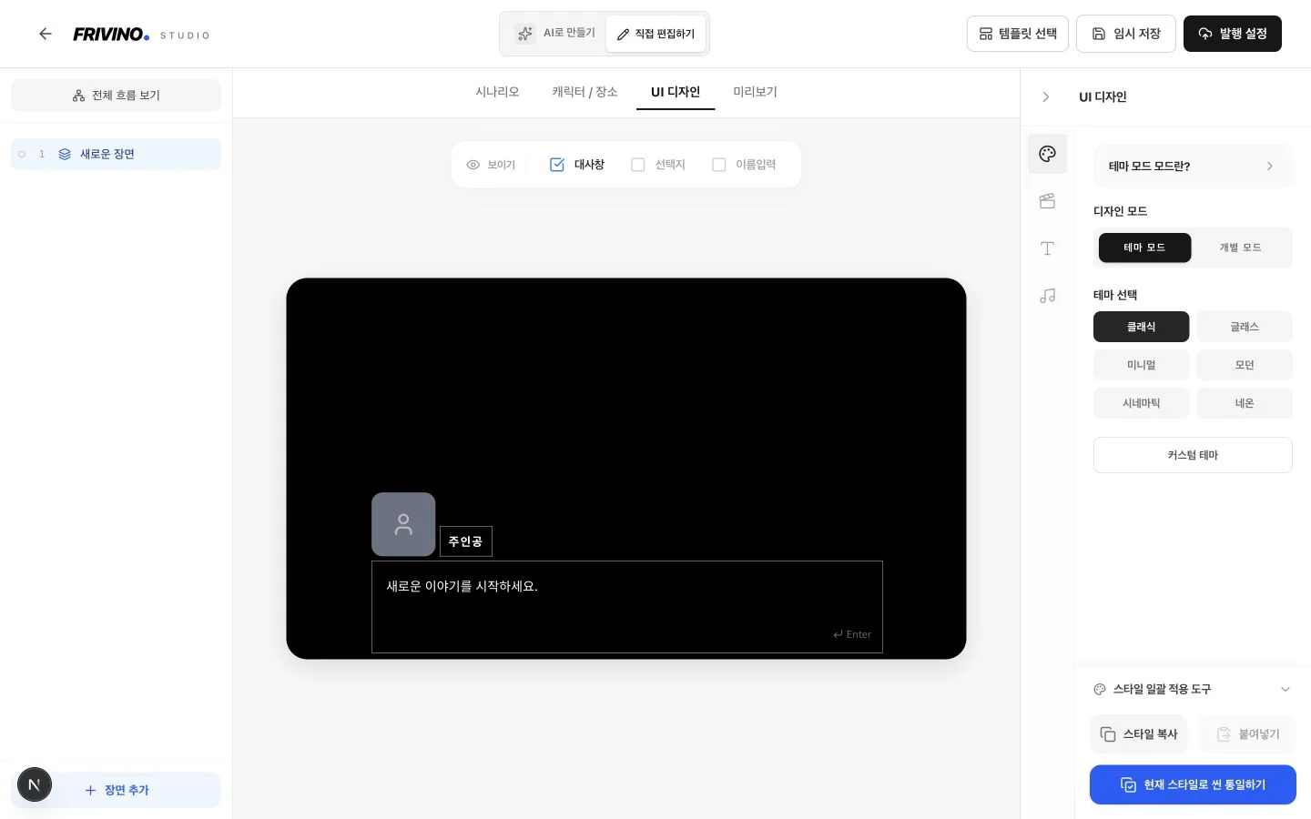Add a scene with 장면 추가

coord(116,790)
